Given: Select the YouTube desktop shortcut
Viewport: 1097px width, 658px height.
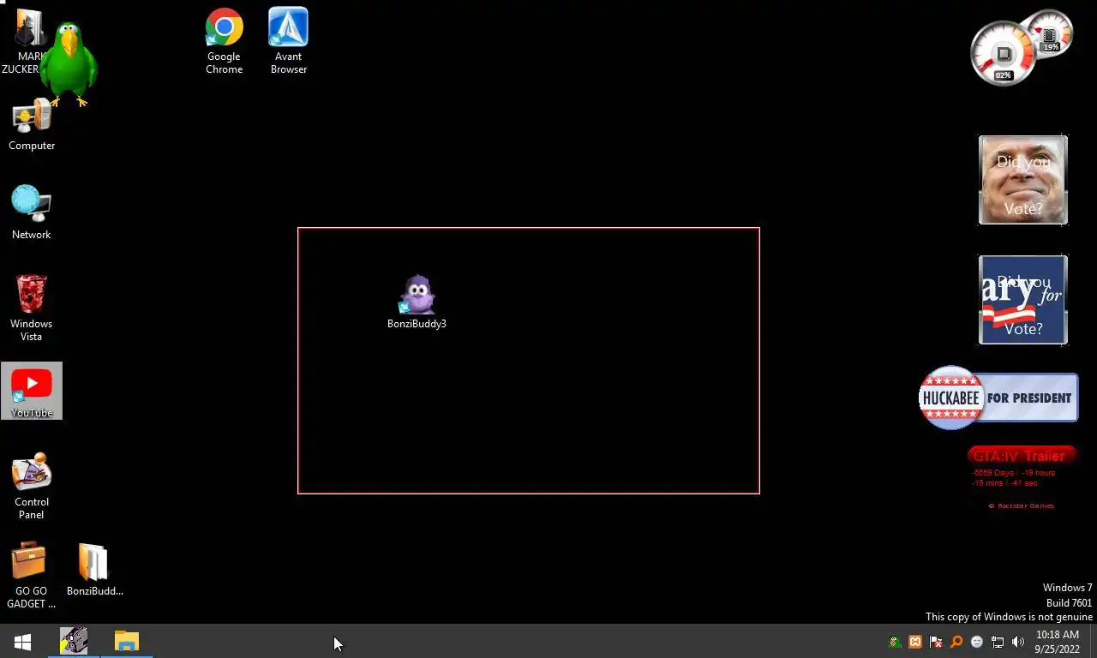Looking at the screenshot, I should coord(32,391).
